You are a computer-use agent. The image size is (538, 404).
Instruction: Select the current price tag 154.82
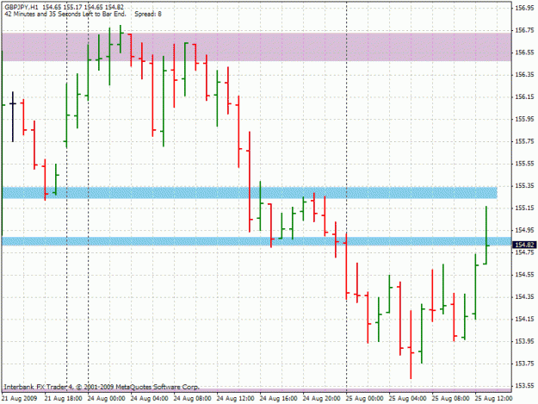(523, 245)
